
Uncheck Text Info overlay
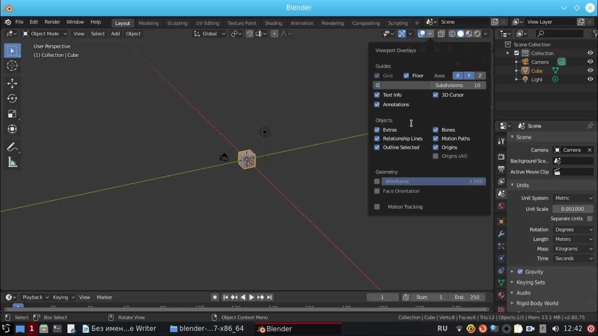(377, 95)
